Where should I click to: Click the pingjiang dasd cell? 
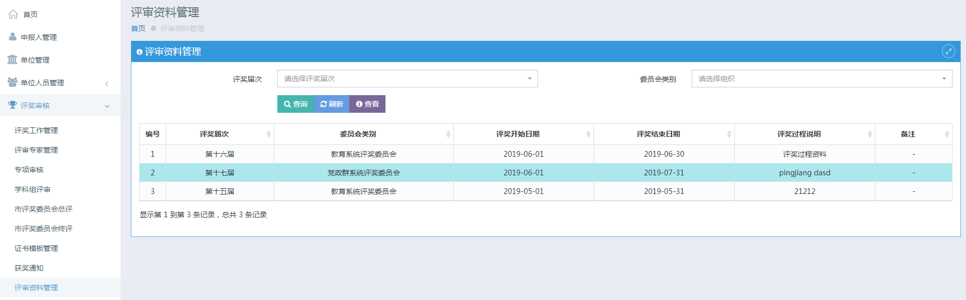tap(805, 173)
